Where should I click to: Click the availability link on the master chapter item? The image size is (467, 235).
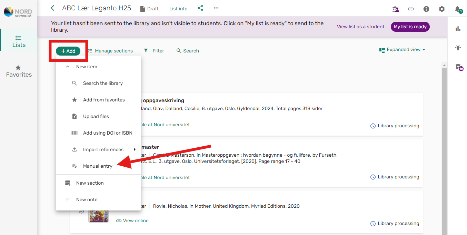166,177
